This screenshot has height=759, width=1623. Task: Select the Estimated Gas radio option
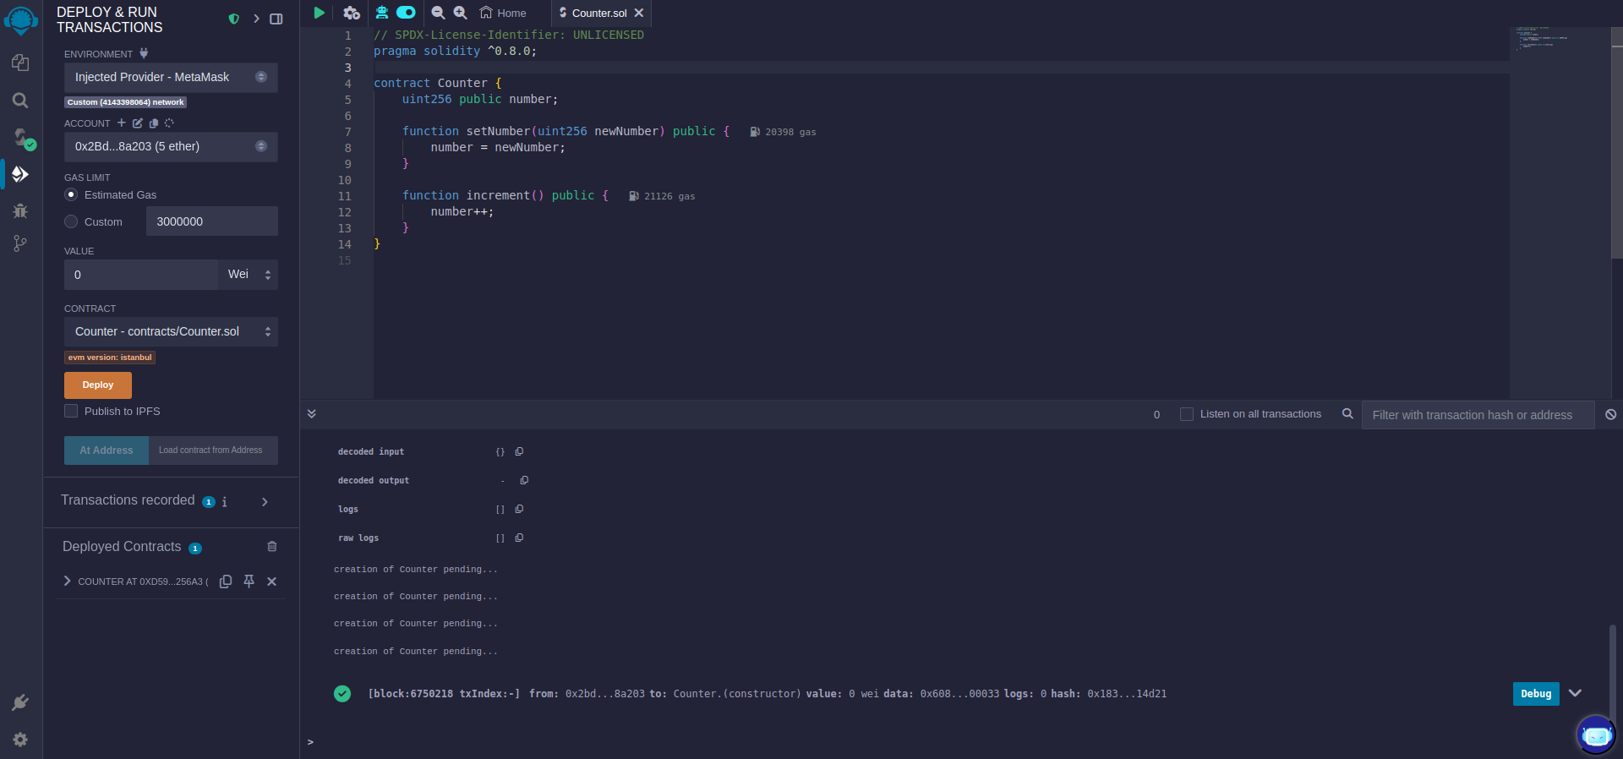(x=71, y=194)
